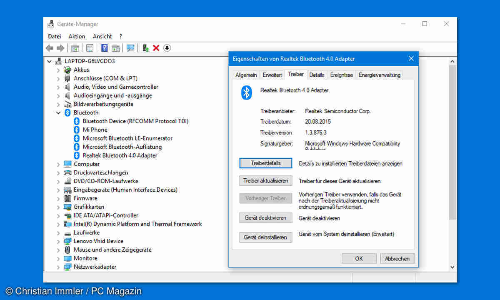Click the black down-arrow circle toolbar icon
Image resolution: width=500 pixels, height=300 pixels.
[167, 48]
